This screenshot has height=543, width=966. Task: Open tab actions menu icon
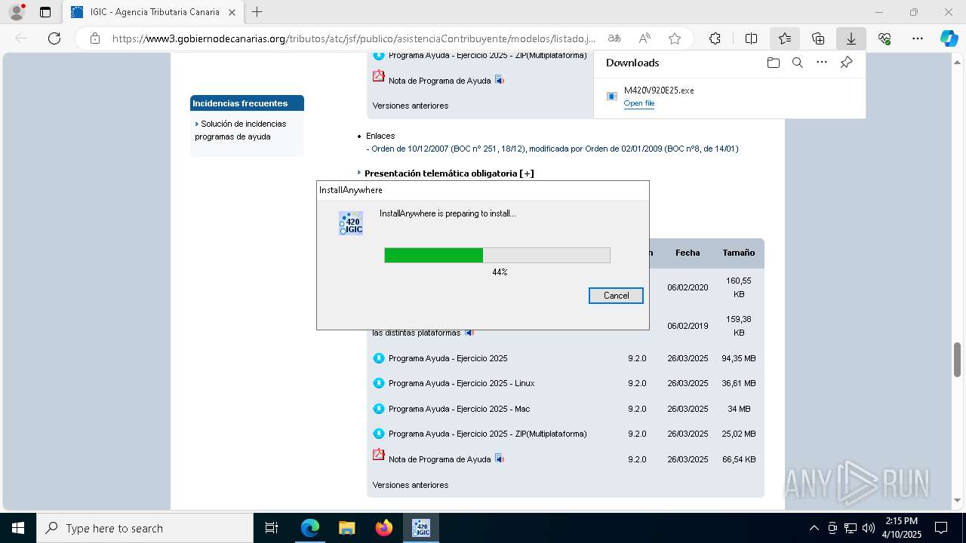point(45,12)
